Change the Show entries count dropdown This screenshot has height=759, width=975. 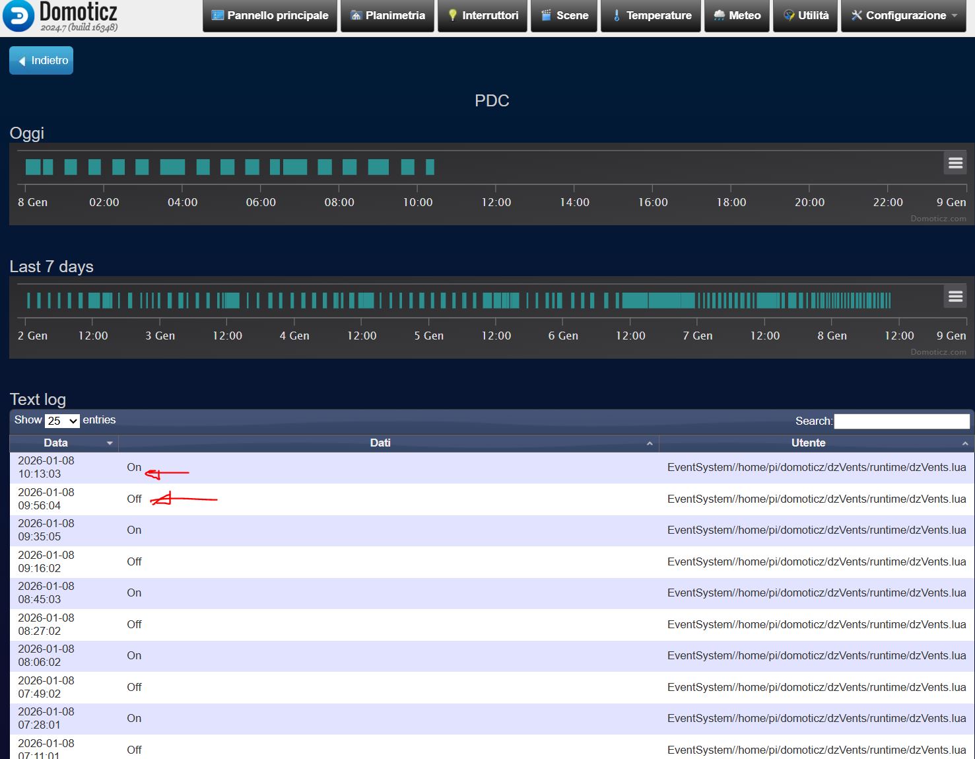62,421
